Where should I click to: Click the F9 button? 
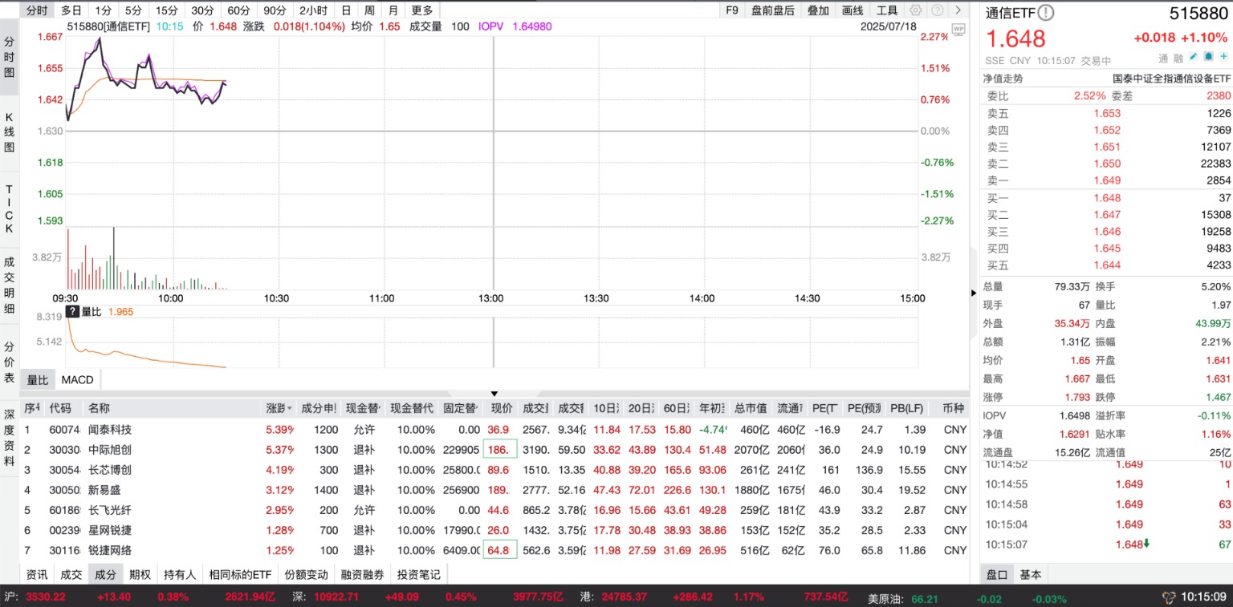click(x=731, y=10)
